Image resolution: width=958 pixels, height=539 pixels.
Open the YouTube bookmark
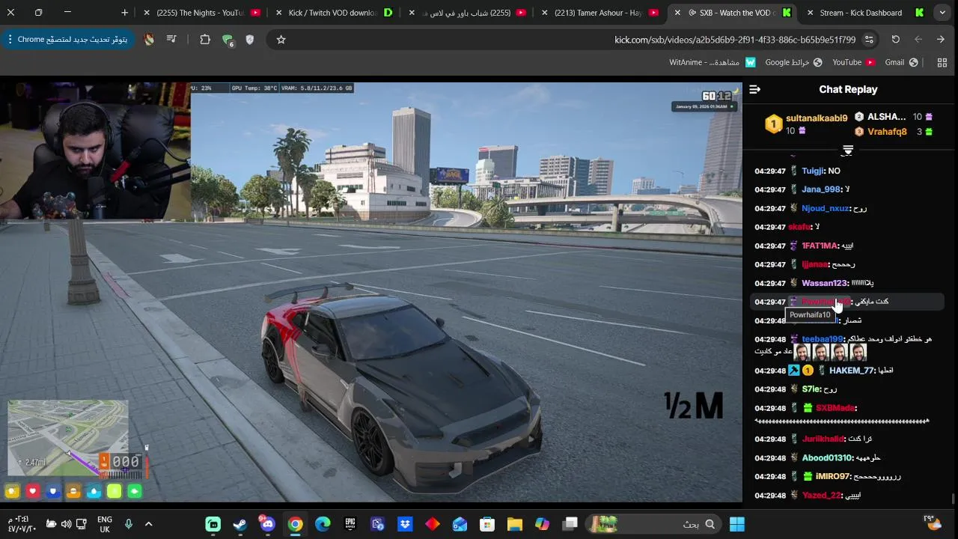coord(854,63)
